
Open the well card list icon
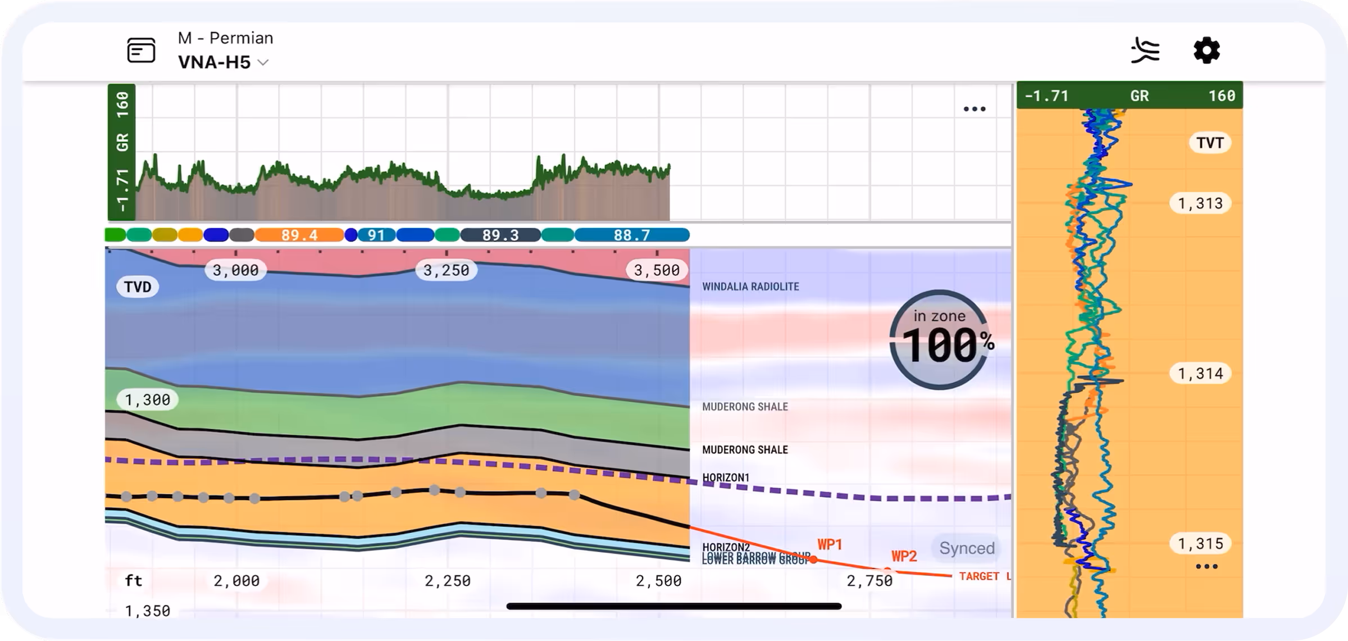141,51
